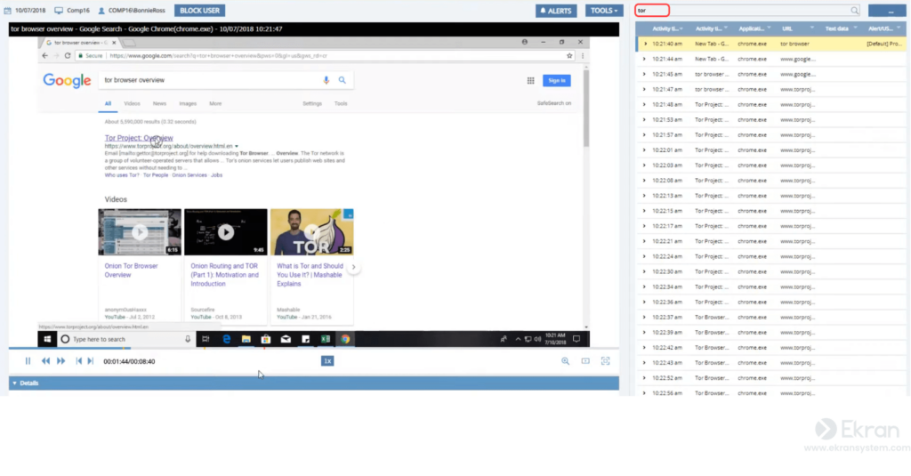Change the 1x playback speed
911x476 pixels.
coord(327,361)
